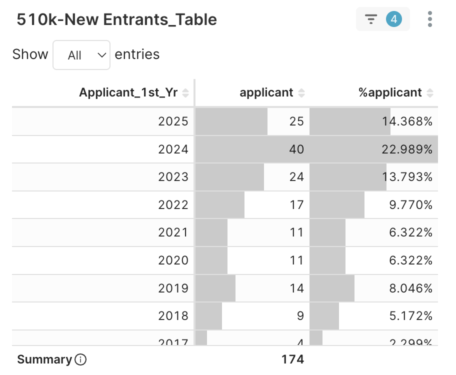Select the 2024 applicant count 40
Image resolution: width=456 pixels, height=375 pixels.
tap(296, 149)
